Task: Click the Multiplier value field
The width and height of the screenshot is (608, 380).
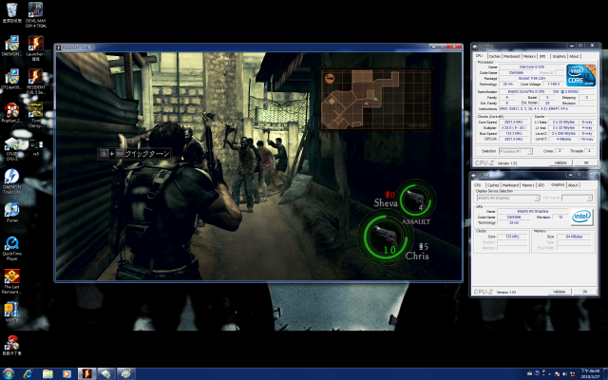Action: coord(514,127)
